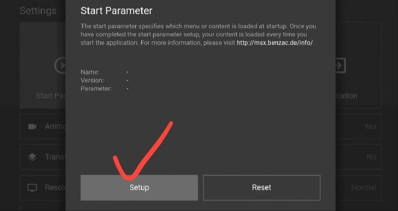
Task: Open the msx.benzac.de/info link
Action: [275, 43]
